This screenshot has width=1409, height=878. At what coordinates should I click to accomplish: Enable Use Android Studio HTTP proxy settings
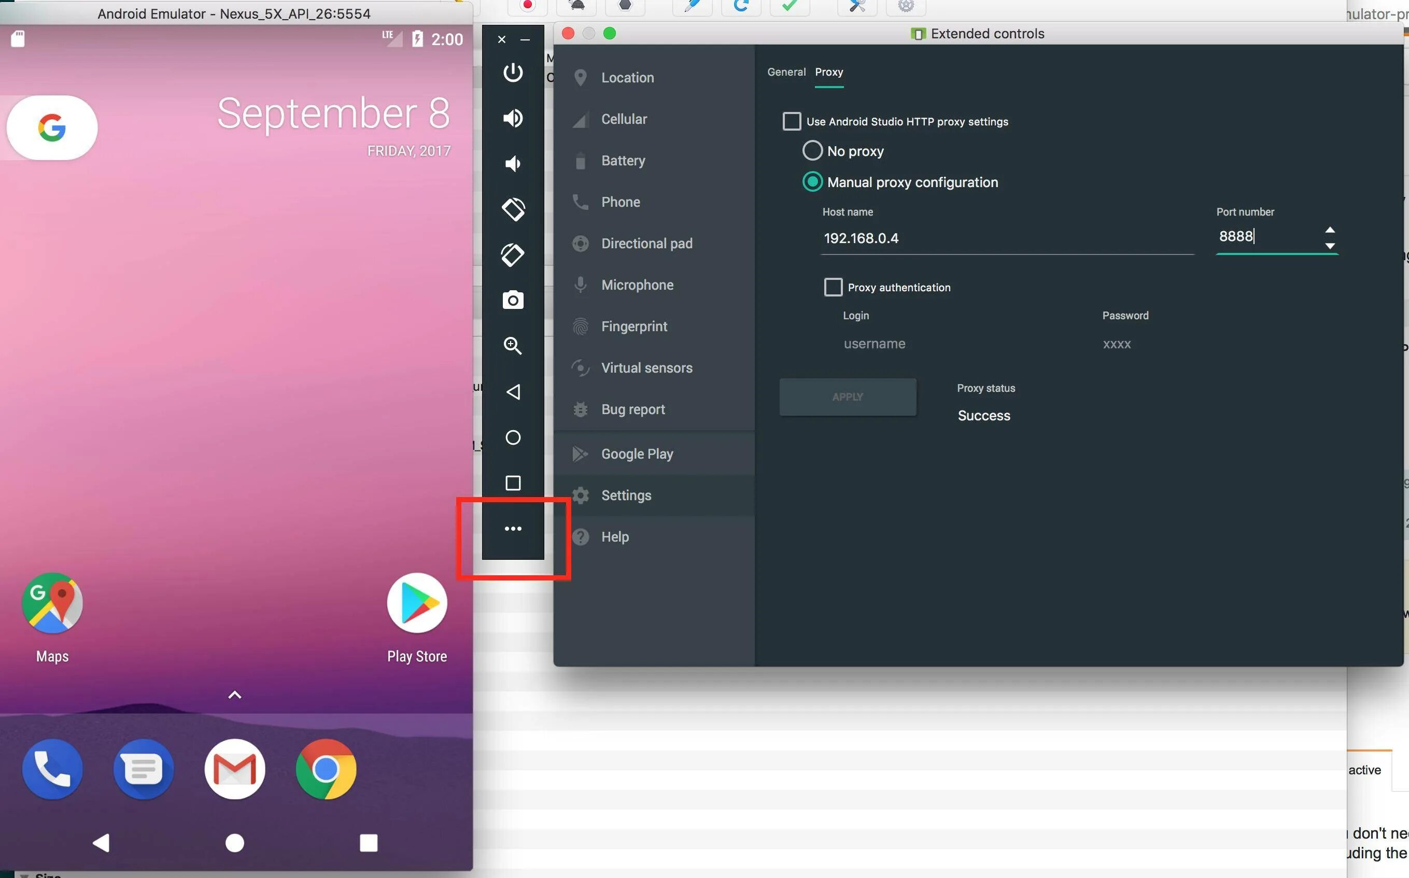(792, 121)
